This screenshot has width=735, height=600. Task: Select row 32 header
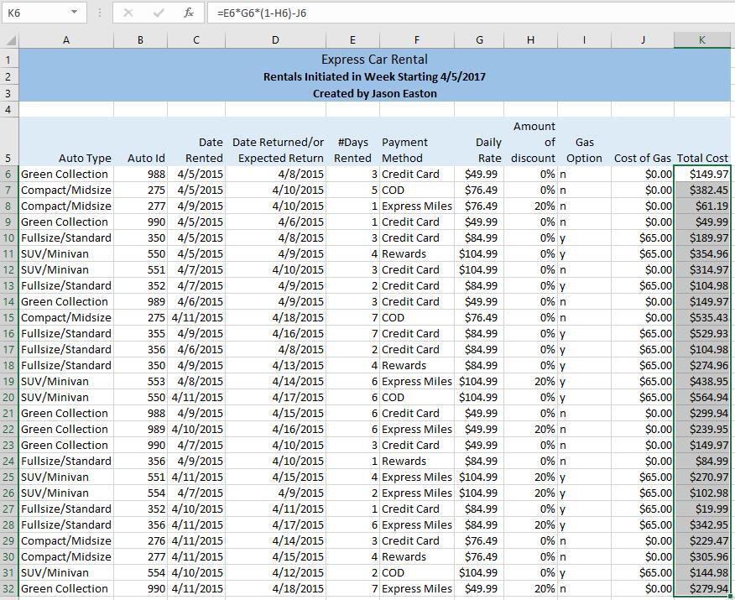(x=8, y=588)
